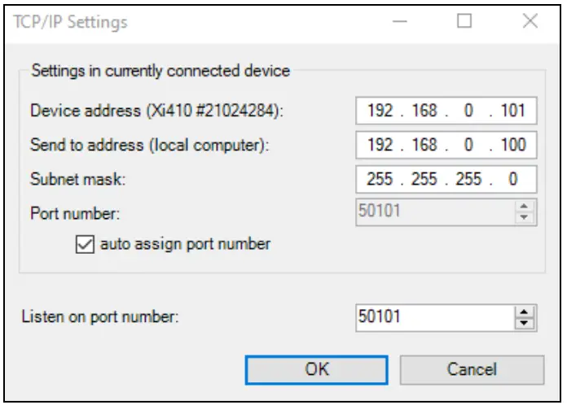567x405 pixels.
Task: Click first octet of Subnet mask
Action: 380,180
